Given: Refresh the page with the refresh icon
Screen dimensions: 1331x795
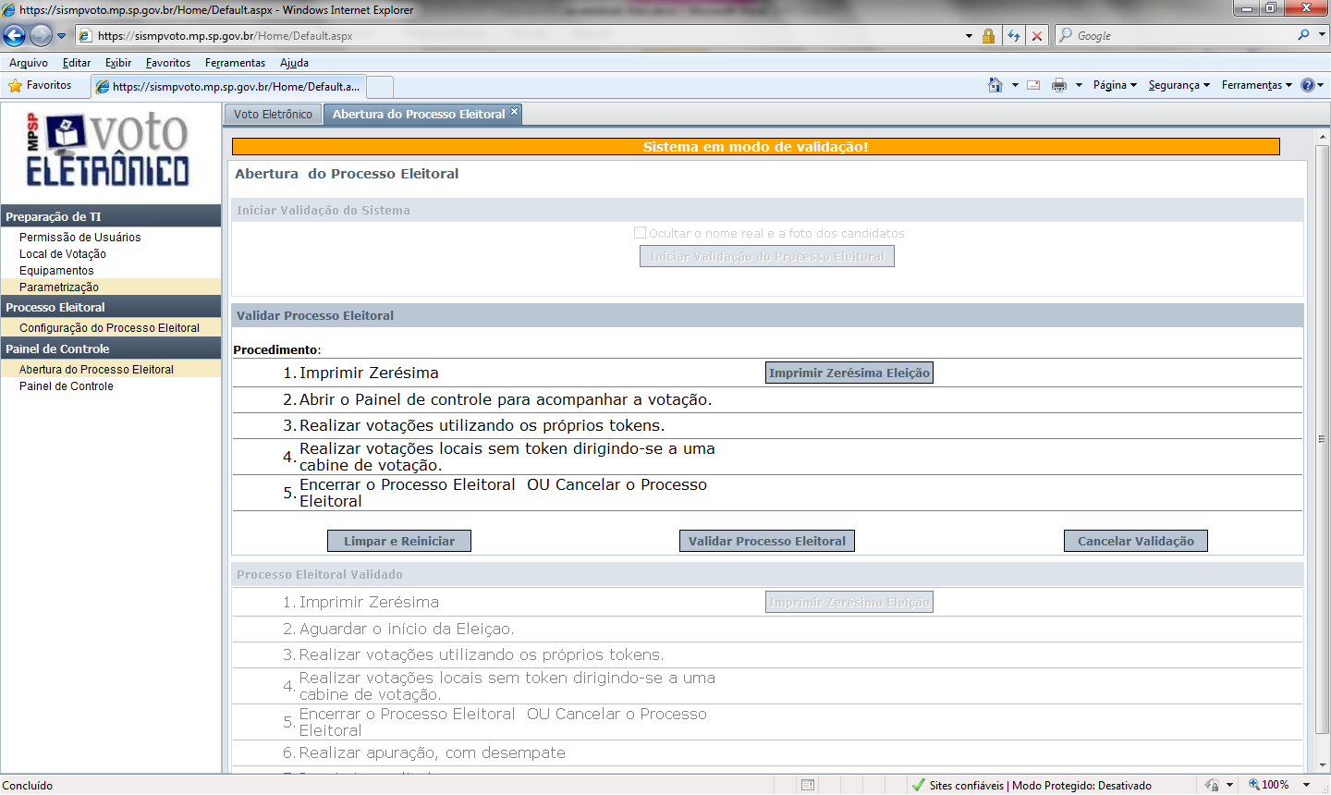Looking at the screenshot, I should point(1014,36).
